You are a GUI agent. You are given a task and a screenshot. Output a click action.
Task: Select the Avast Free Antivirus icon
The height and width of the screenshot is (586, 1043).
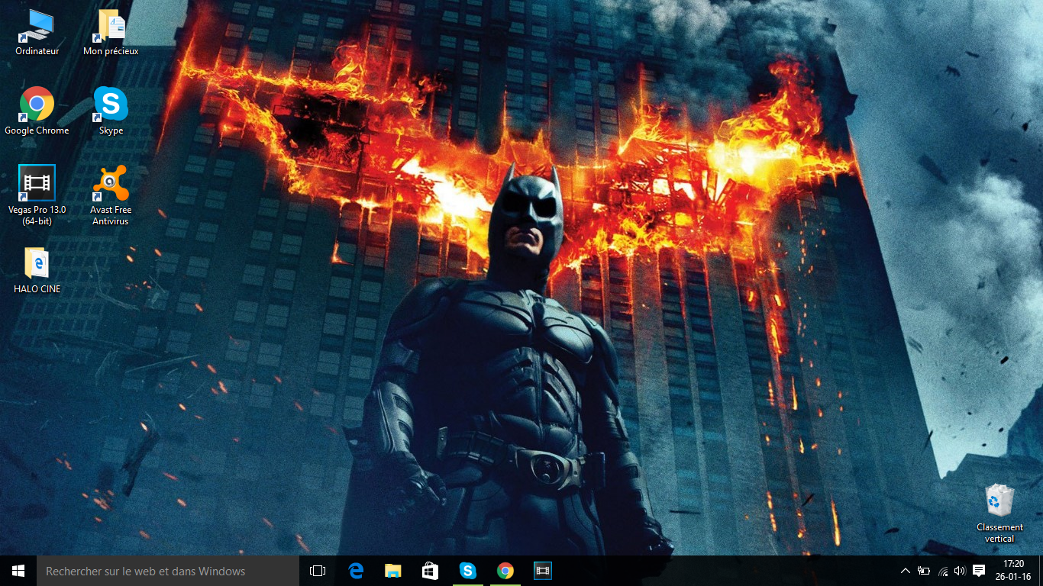click(111, 195)
